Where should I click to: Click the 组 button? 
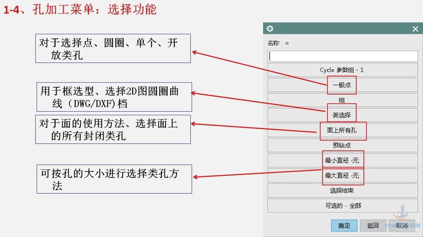tap(343, 100)
